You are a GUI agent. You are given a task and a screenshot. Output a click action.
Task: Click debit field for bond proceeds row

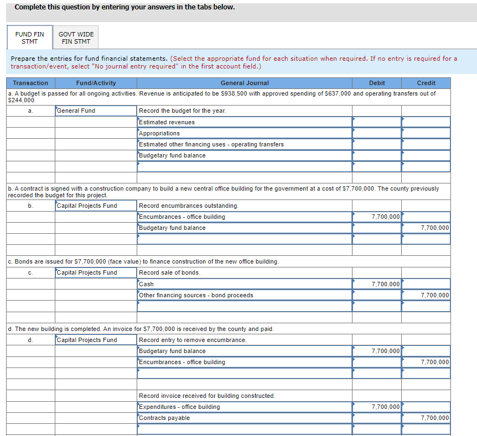point(377,295)
